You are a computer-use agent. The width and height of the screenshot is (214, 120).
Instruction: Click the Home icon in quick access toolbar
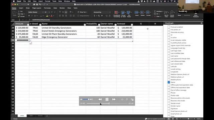[x=34, y=4]
